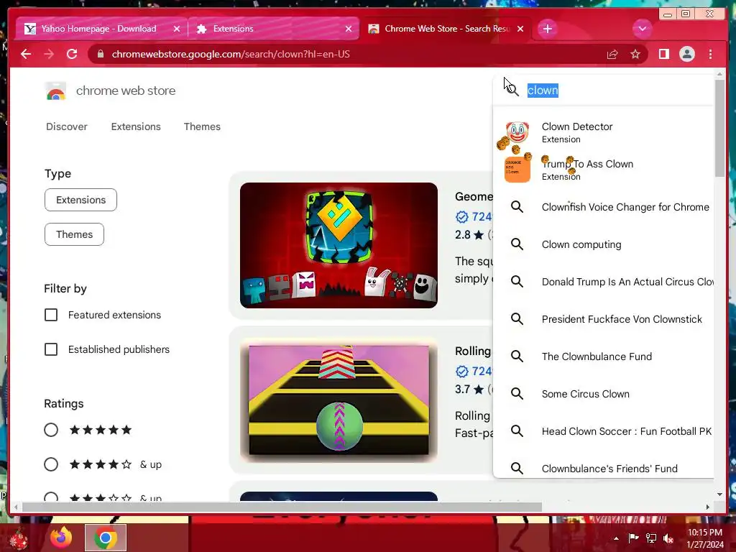Viewport: 736px width, 552px height.
Task: Select the Donald Trump Is An Actual Circus suggestion
Action: click(x=604, y=282)
